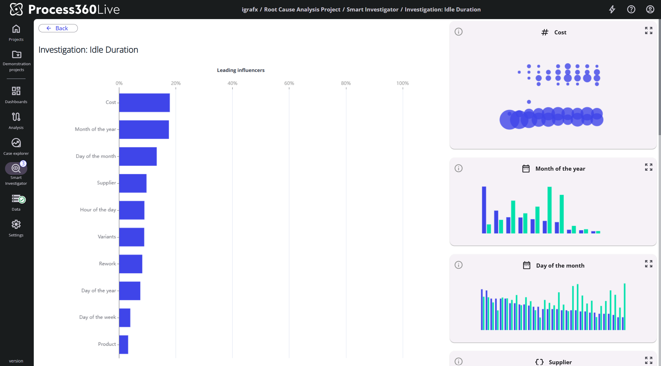661x366 pixels.
Task: Go to Root Cause Analysis Project breadcrumb
Action: (x=302, y=9)
